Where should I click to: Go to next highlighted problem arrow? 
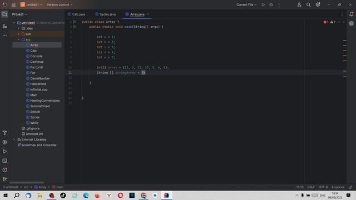tap(344, 22)
